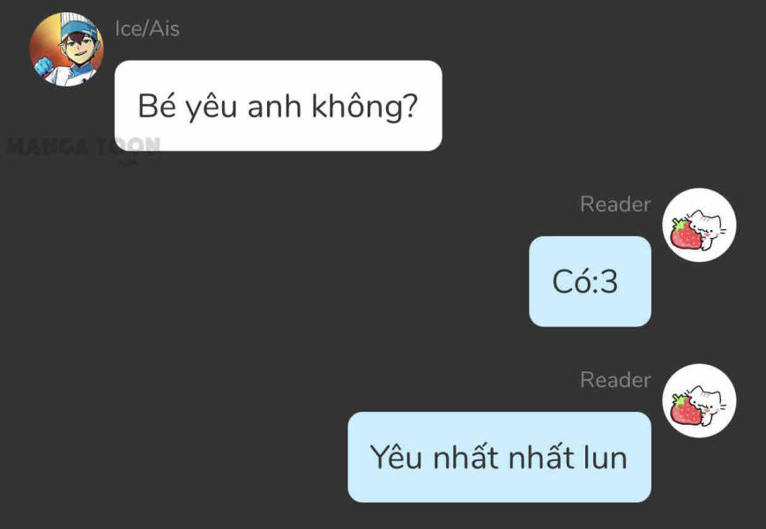This screenshot has width=766, height=529.
Task: Open the Ice/Ais character avatar
Action: (x=66, y=48)
